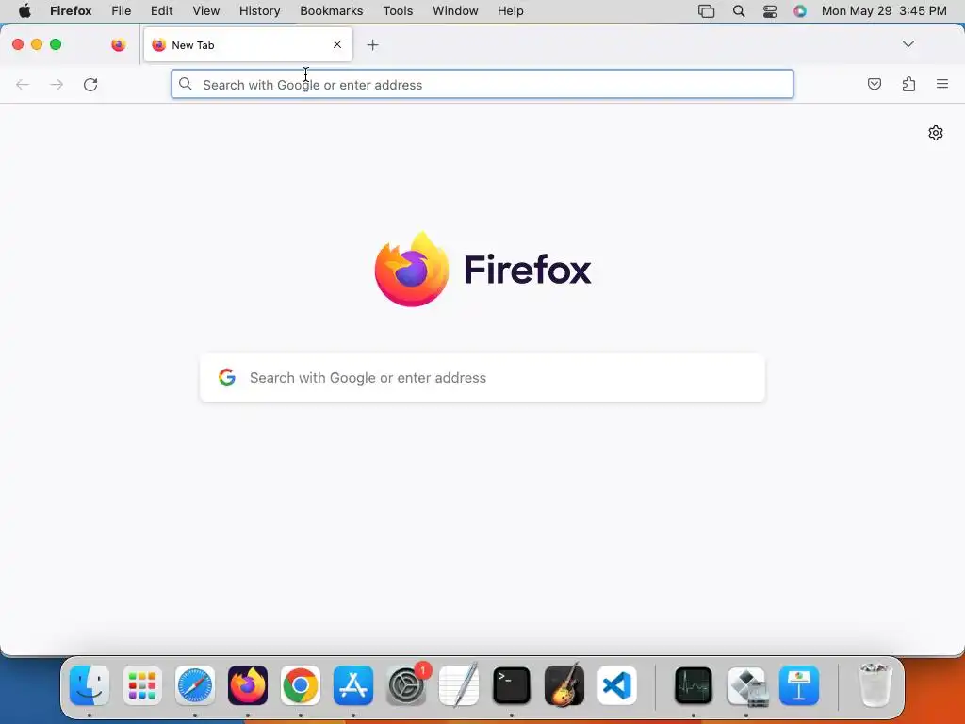Open the Trash from the Dock
Screen dimensions: 965x724
(x=875, y=685)
